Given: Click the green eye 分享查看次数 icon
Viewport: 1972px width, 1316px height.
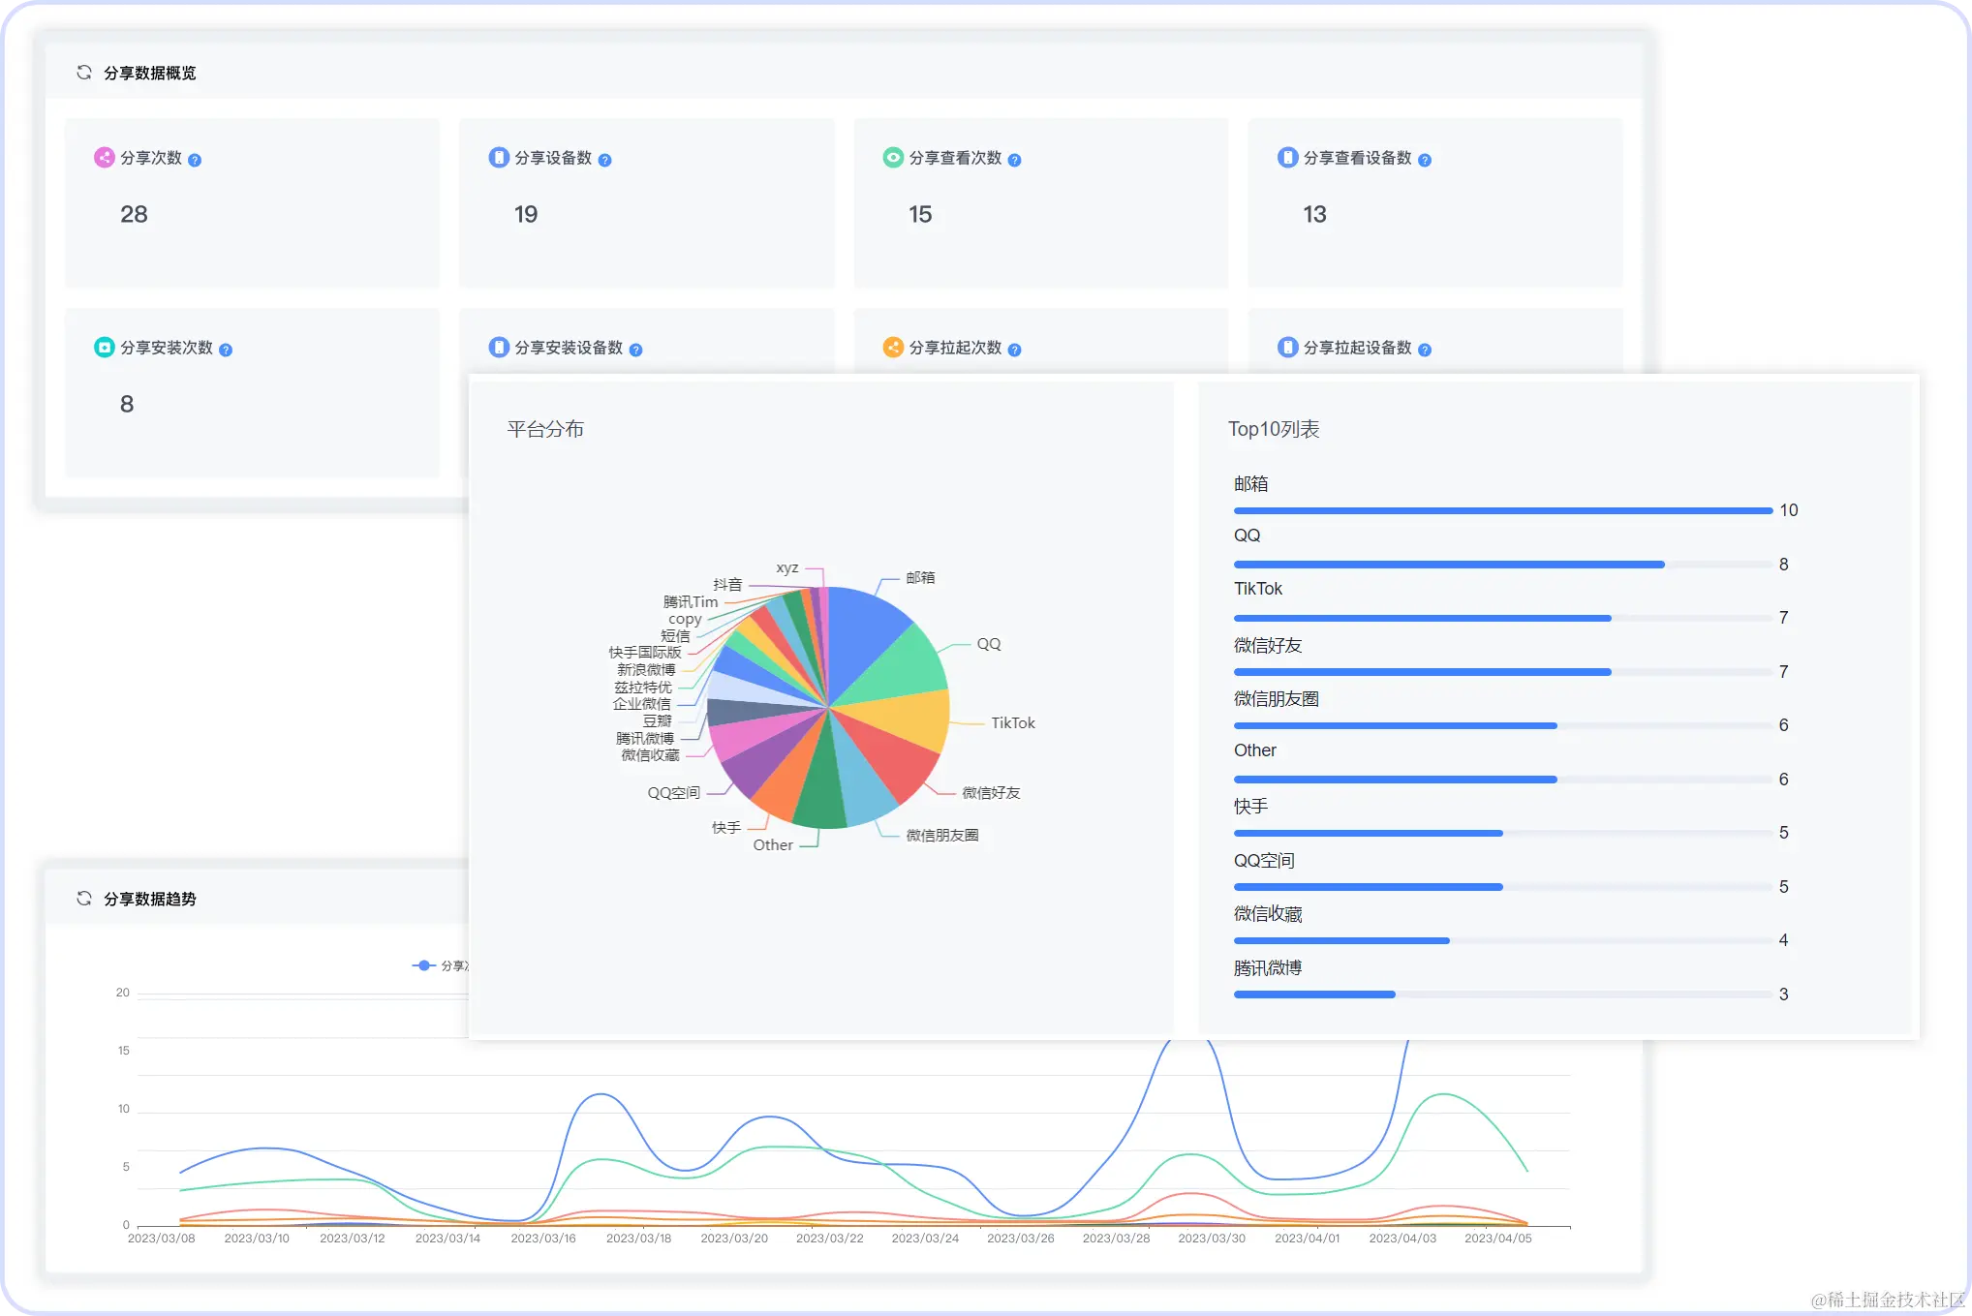Looking at the screenshot, I should (892, 157).
